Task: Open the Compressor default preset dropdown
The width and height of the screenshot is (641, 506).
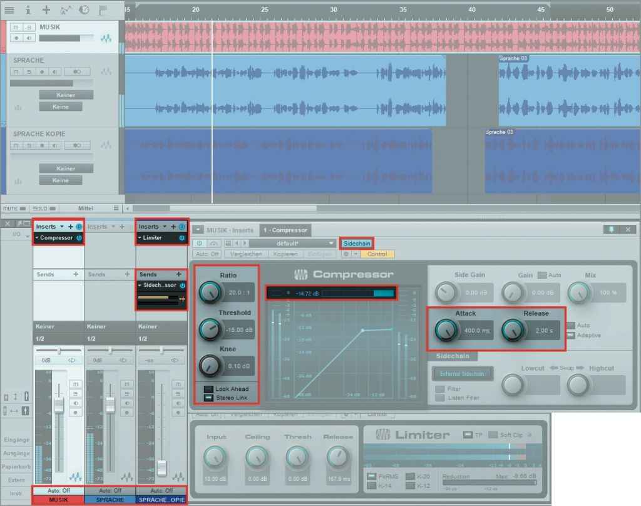Action: (293, 243)
